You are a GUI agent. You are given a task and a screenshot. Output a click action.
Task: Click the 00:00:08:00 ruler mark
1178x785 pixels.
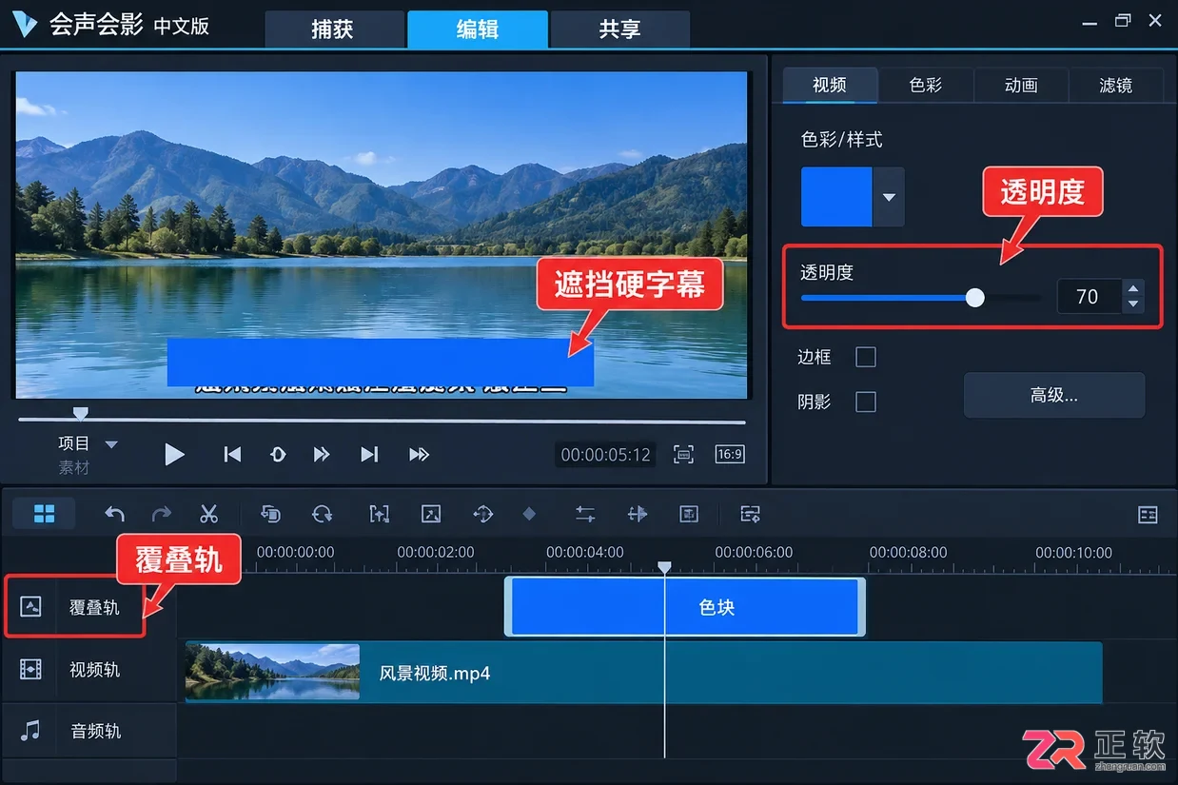pos(909,552)
